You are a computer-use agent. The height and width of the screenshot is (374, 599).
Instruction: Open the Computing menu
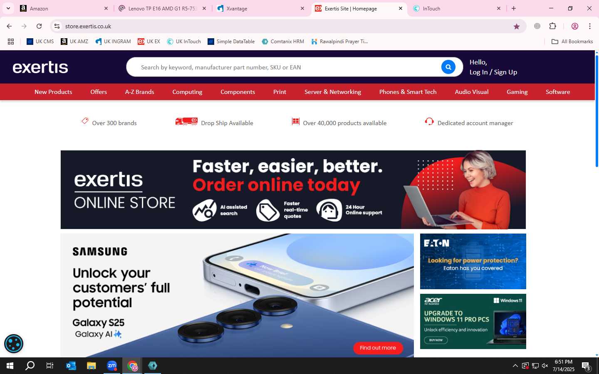[187, 92]
